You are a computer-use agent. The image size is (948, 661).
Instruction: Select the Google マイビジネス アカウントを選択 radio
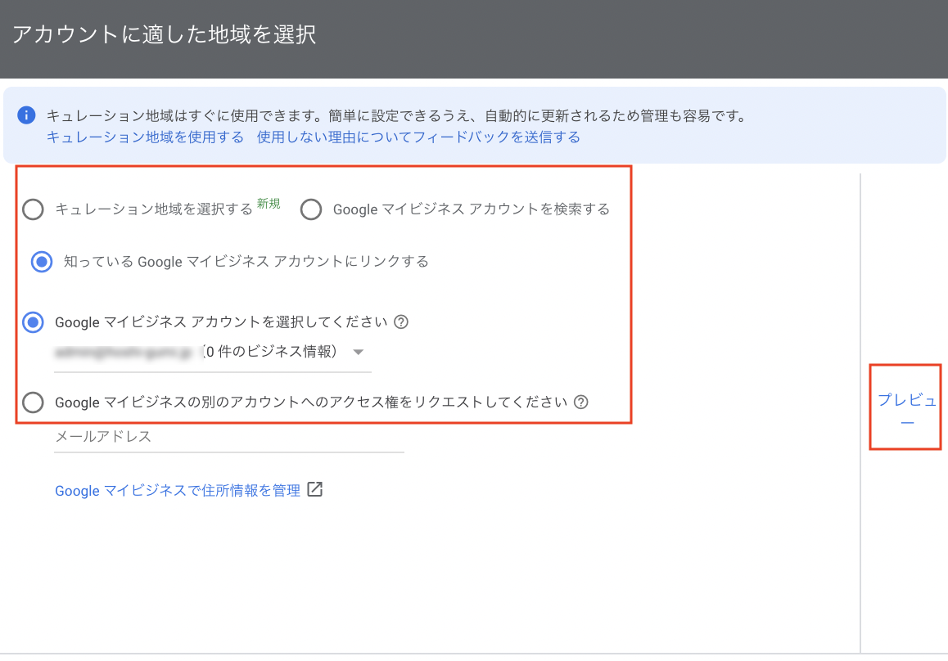coord(33,322)
